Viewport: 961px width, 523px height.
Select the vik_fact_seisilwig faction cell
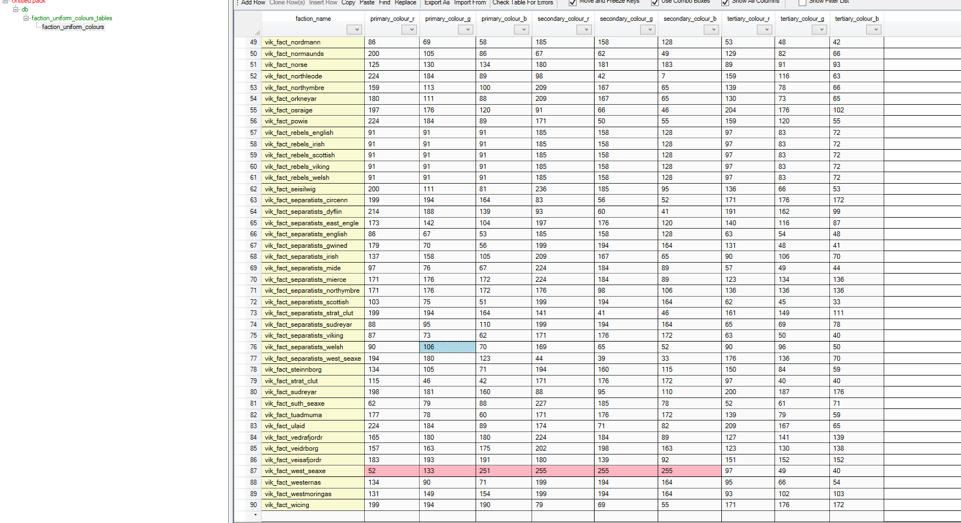point(313,189)
